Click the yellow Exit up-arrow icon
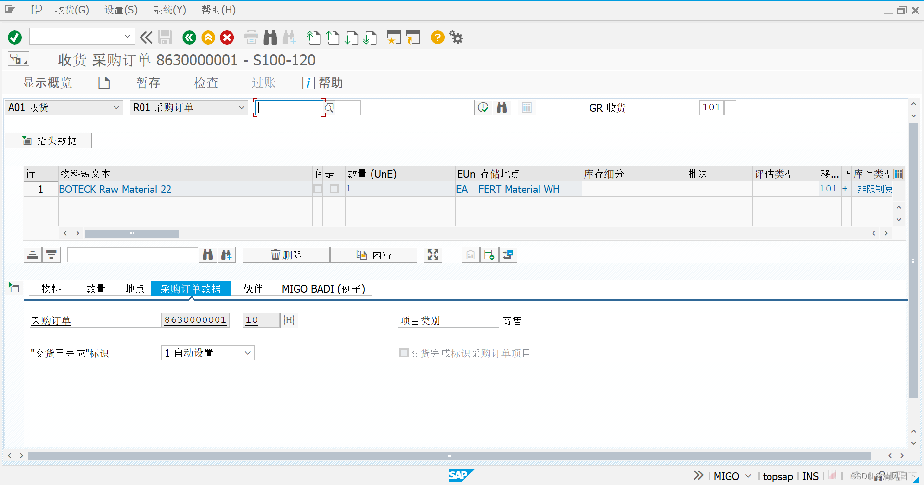 coord(208,38)
